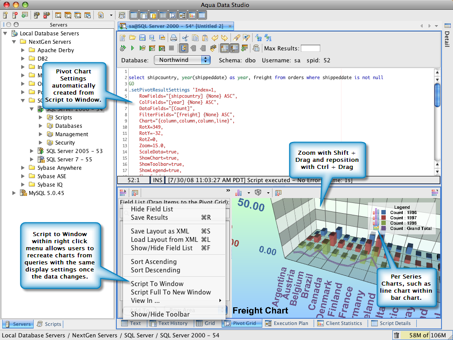Click the script options icon beside Max Results
The image size is (453, 340).
[256, 48]
